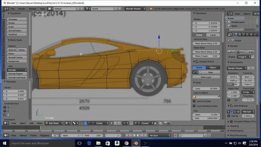Image resolution: width=261 pixels, height=147 pixels.
Task: Open Microsoft Edge from the taskbar
Action: pyautogui.click(x=89, y=143)
